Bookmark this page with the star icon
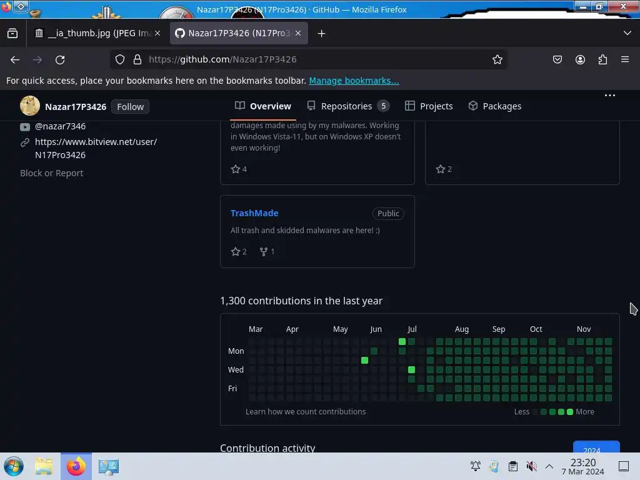The image size is (640, 480). click(497, 59)
